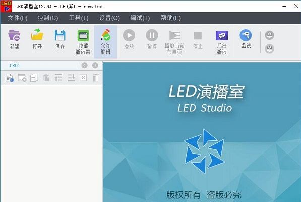Pause playback with the 暂停 button

click(152, 39)
